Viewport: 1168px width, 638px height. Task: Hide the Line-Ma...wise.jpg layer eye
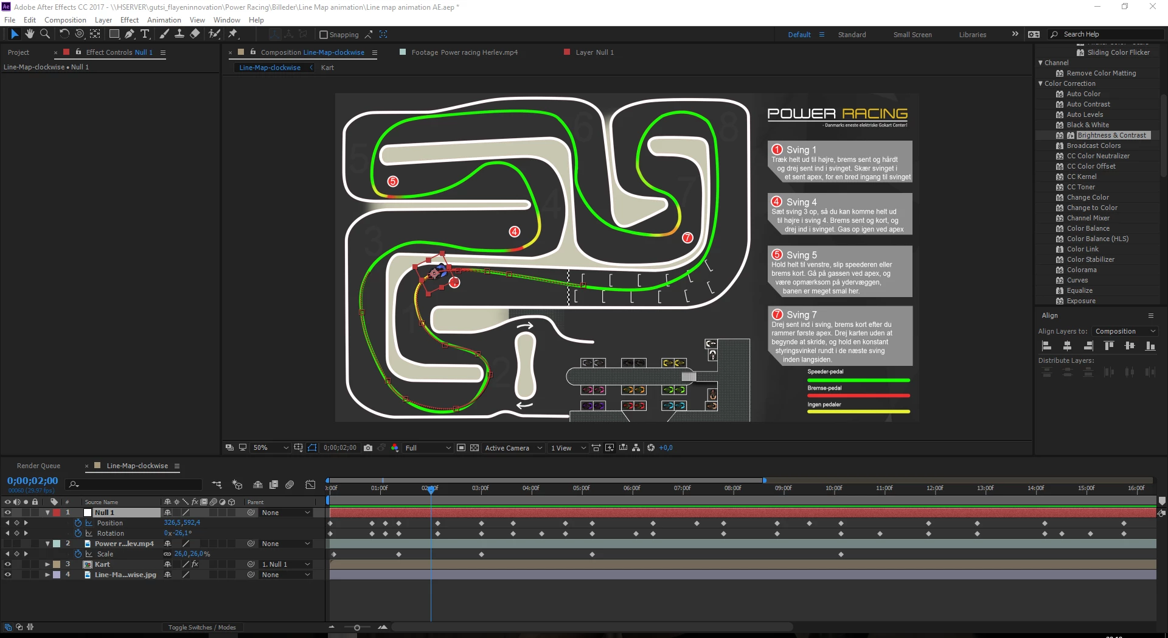point(8,575)
